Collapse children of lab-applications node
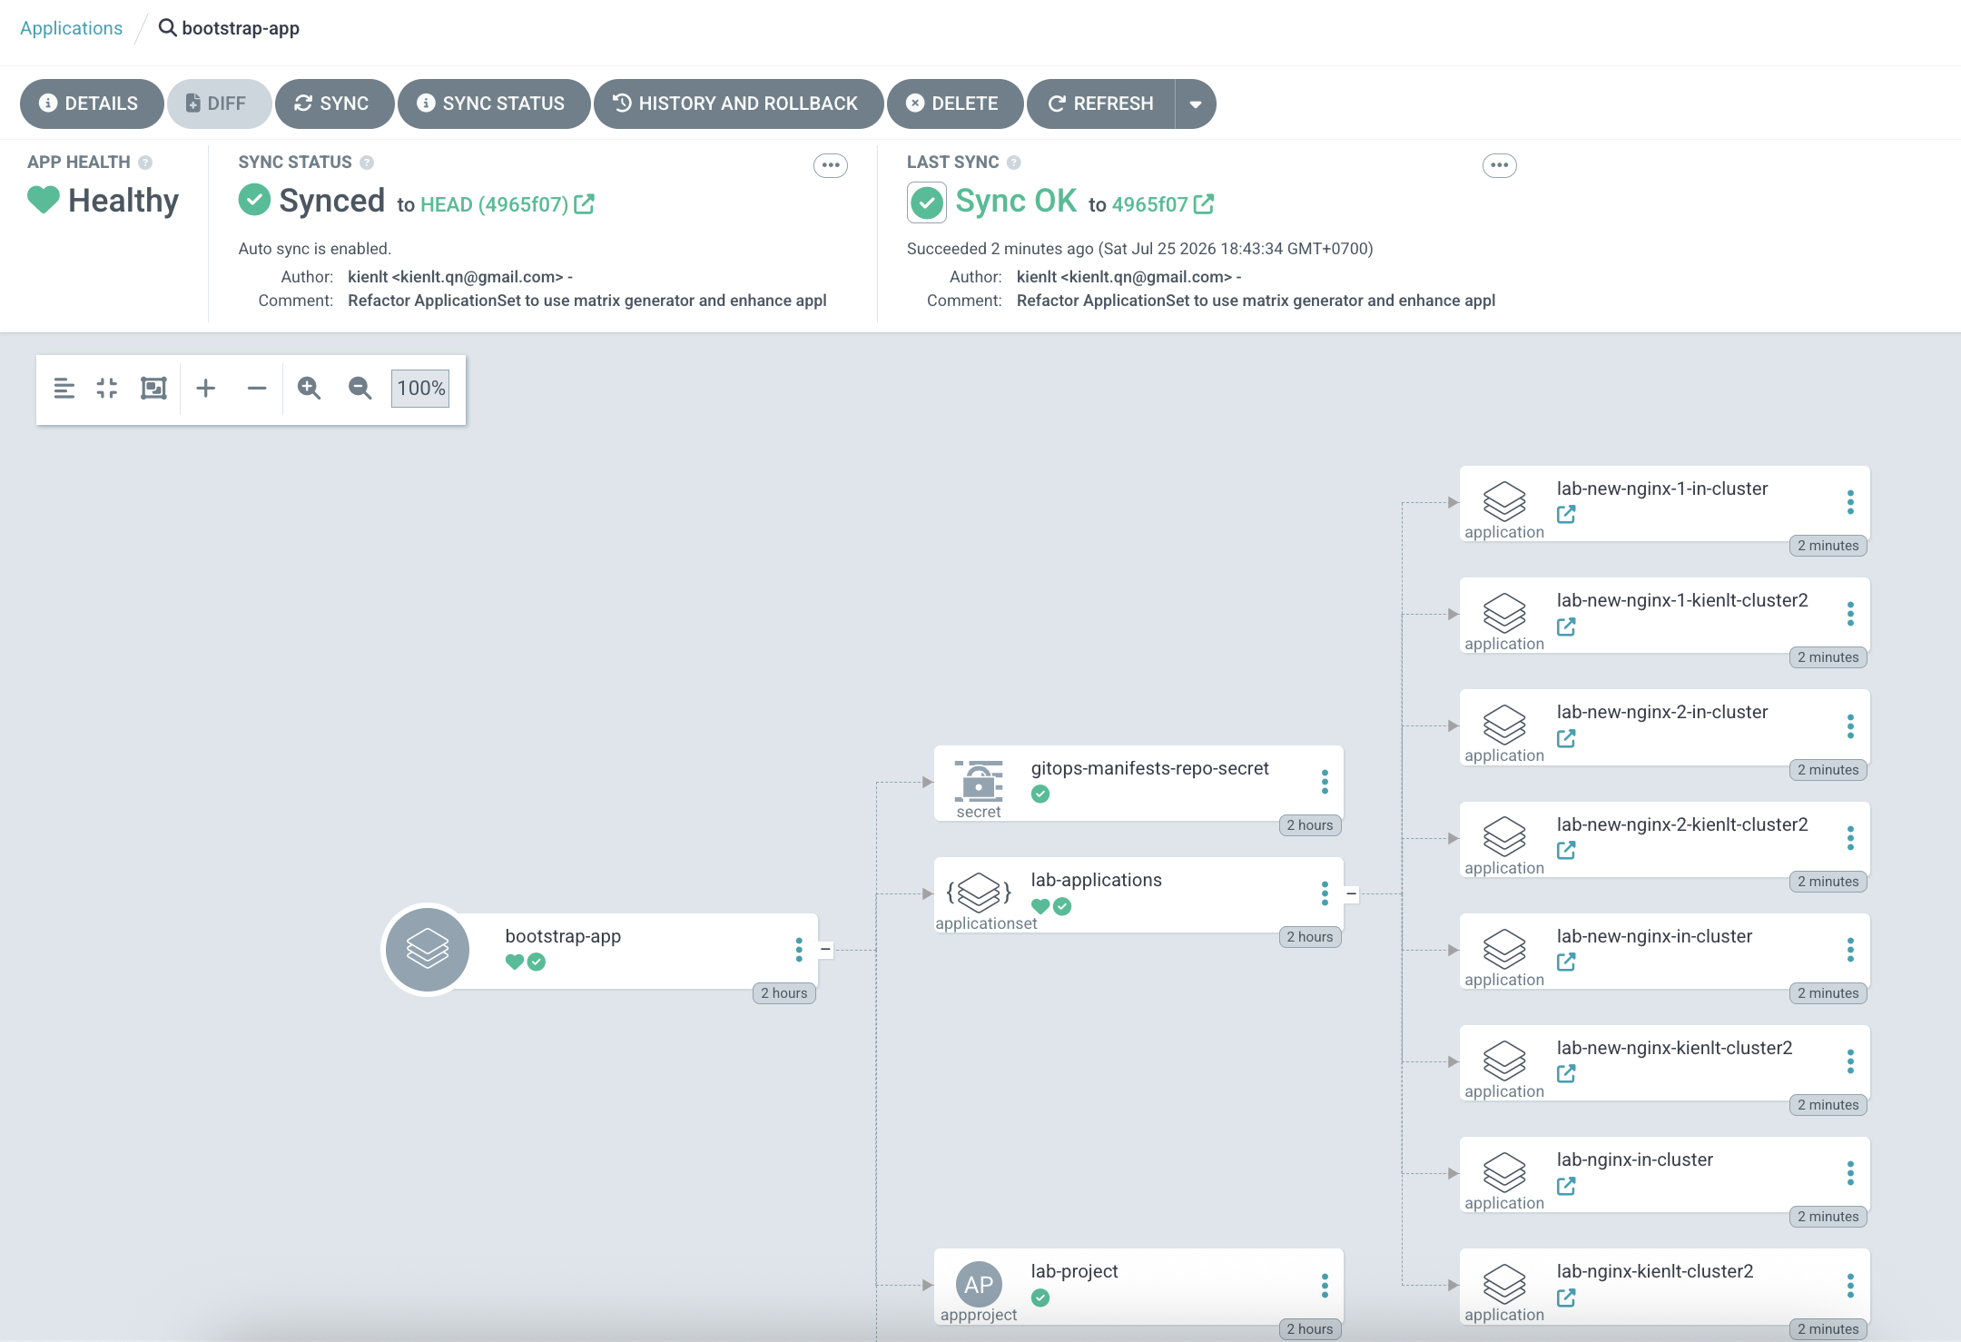Screen dimensions: 1961x1342 click(x=1351, y=893)
